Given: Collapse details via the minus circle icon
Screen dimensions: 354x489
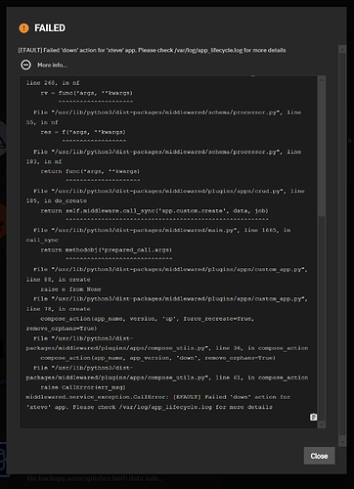Looking at the screenshot, I should point(25,65).
